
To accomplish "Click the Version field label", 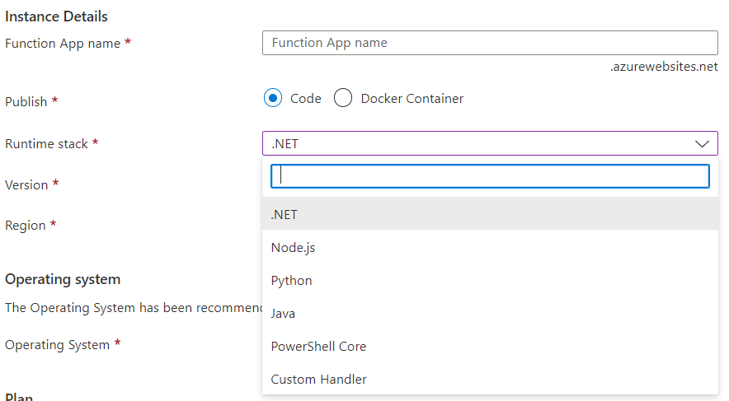I will 26,184.
